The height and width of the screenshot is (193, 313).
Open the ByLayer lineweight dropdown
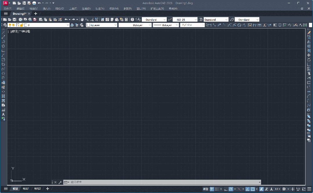pos(166,25)
